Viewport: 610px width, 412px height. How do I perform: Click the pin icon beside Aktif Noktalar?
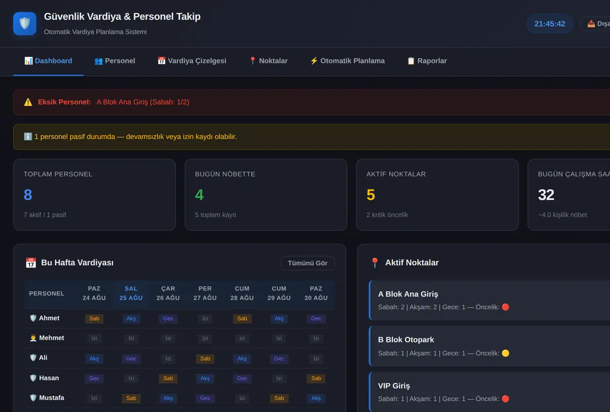(x=375, y=263)
